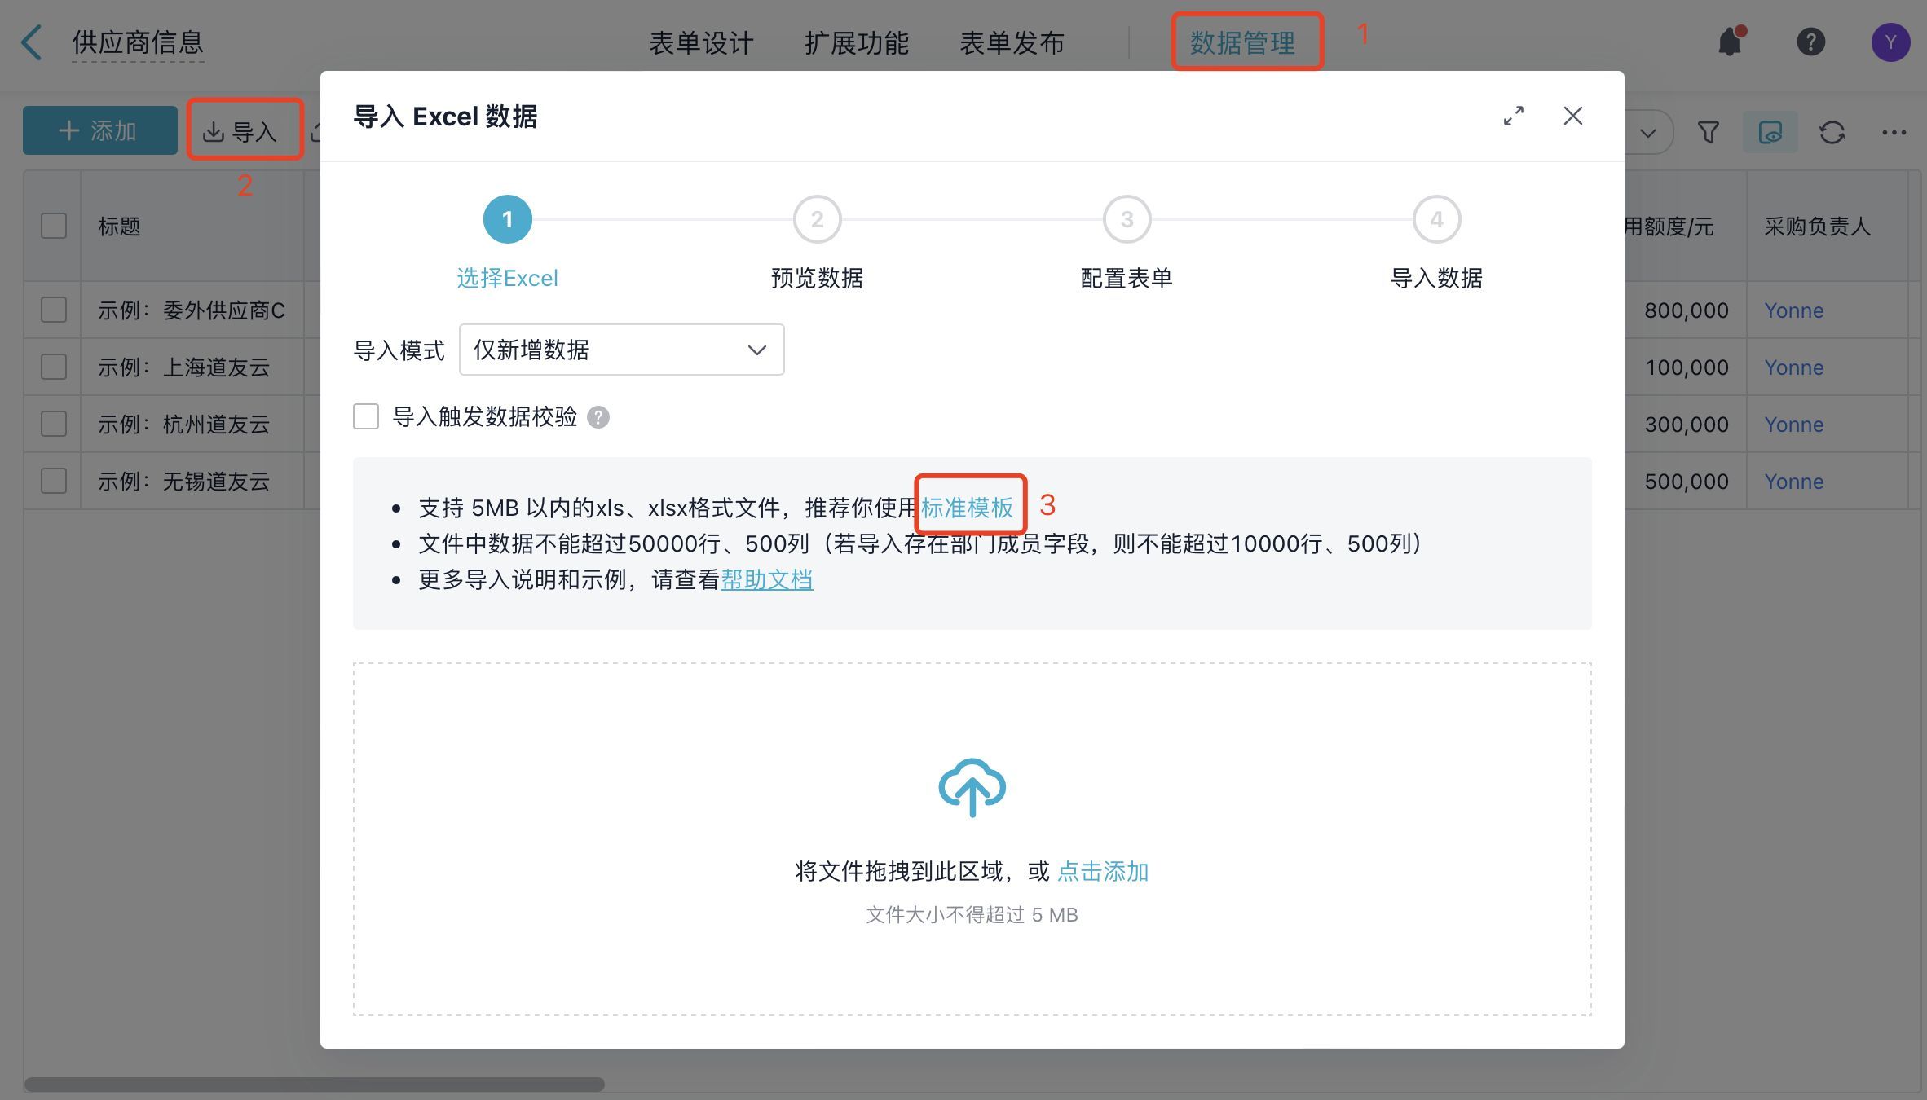The height and width of the screenshot is (1100, 1927).
Task: Switch to the 表单设计 tab
Action: click(701, 42)
